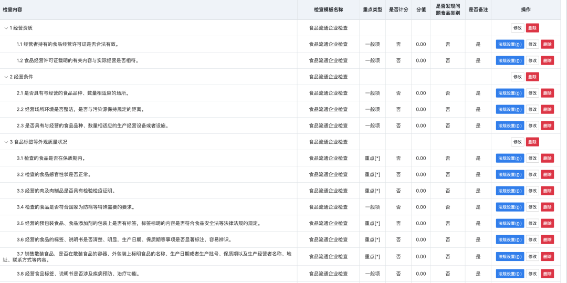567x283 pixels.
Task: Click 删除 for row '1 经营资质'
Action: [532, 28]
